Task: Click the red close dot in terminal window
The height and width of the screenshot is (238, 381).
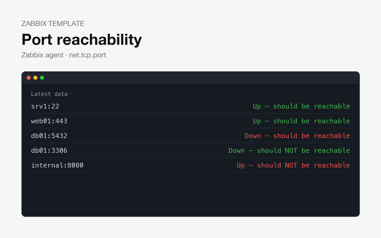Action: tap(29, 78)
